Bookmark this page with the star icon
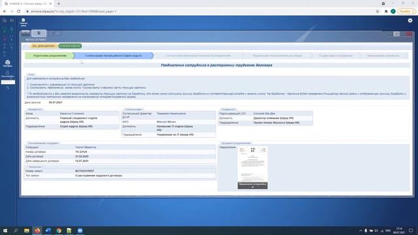This screenshot has height=235, width=418. [x=378, y=12]
